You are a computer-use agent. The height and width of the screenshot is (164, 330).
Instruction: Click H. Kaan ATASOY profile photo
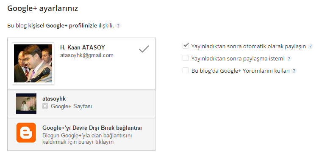33,63
